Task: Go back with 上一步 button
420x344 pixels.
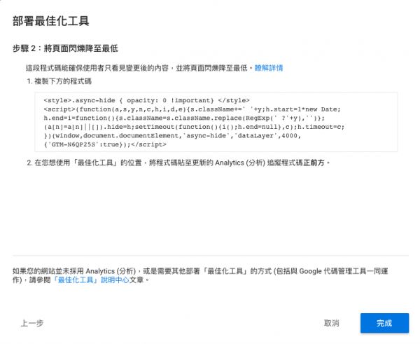Action: 32,323
